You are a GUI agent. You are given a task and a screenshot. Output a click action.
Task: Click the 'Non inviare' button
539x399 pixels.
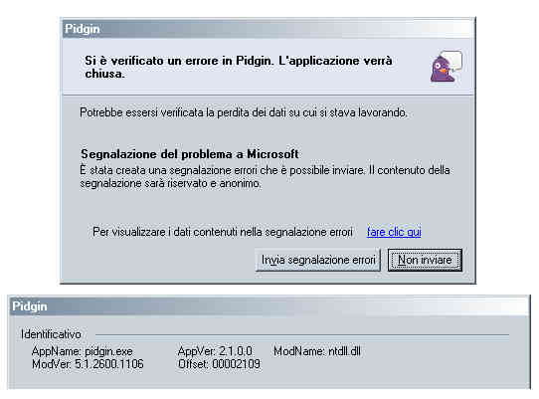[425, 260]
